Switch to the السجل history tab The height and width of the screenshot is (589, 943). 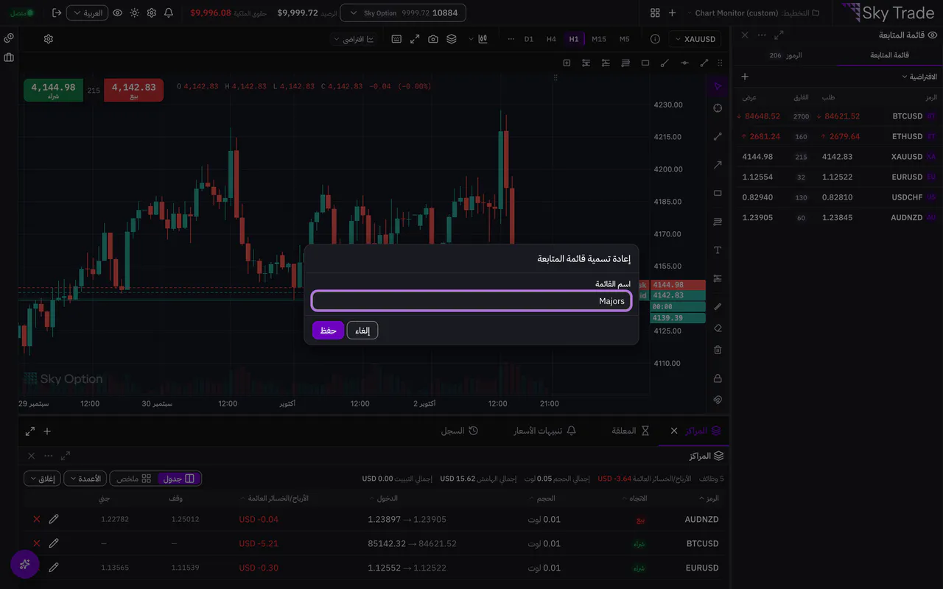(460, 431)
